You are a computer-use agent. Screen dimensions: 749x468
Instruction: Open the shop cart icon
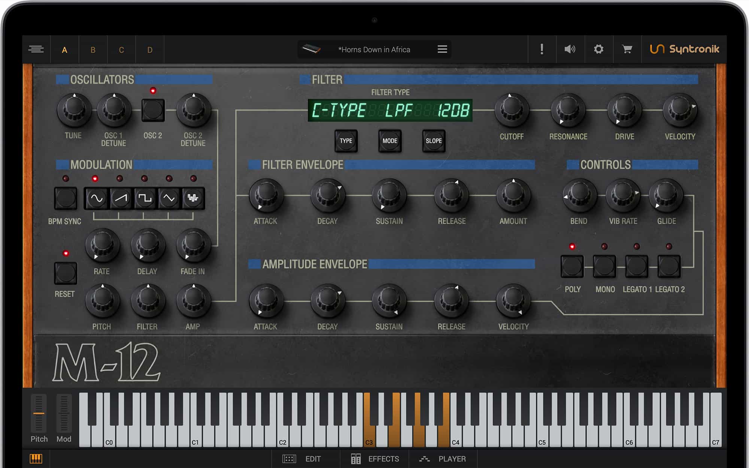tap(627, 49)
